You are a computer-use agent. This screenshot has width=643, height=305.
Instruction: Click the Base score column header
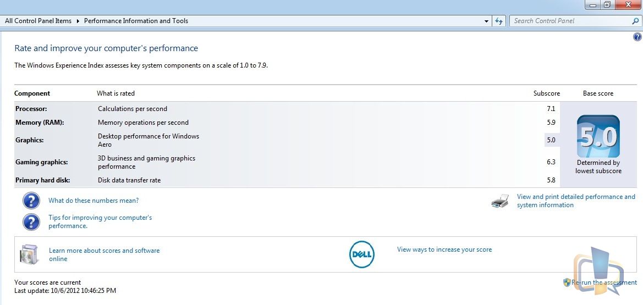click(x=598, y=93)
